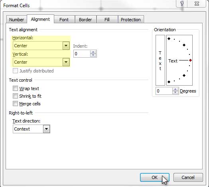Open the Format Cells help button
This screenshot has width=209, height=187.
pos(181,4)
